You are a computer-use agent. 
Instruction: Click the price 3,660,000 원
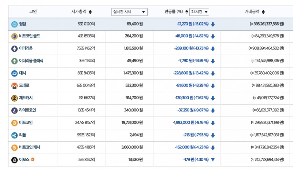(132, 147)
